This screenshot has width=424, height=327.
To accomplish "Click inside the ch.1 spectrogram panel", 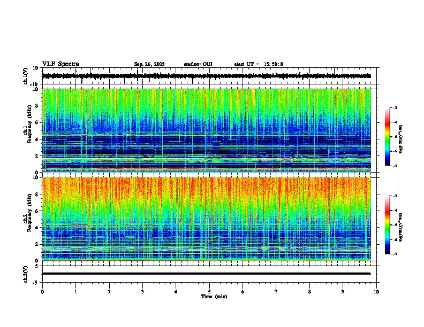I will pos(206,130).
